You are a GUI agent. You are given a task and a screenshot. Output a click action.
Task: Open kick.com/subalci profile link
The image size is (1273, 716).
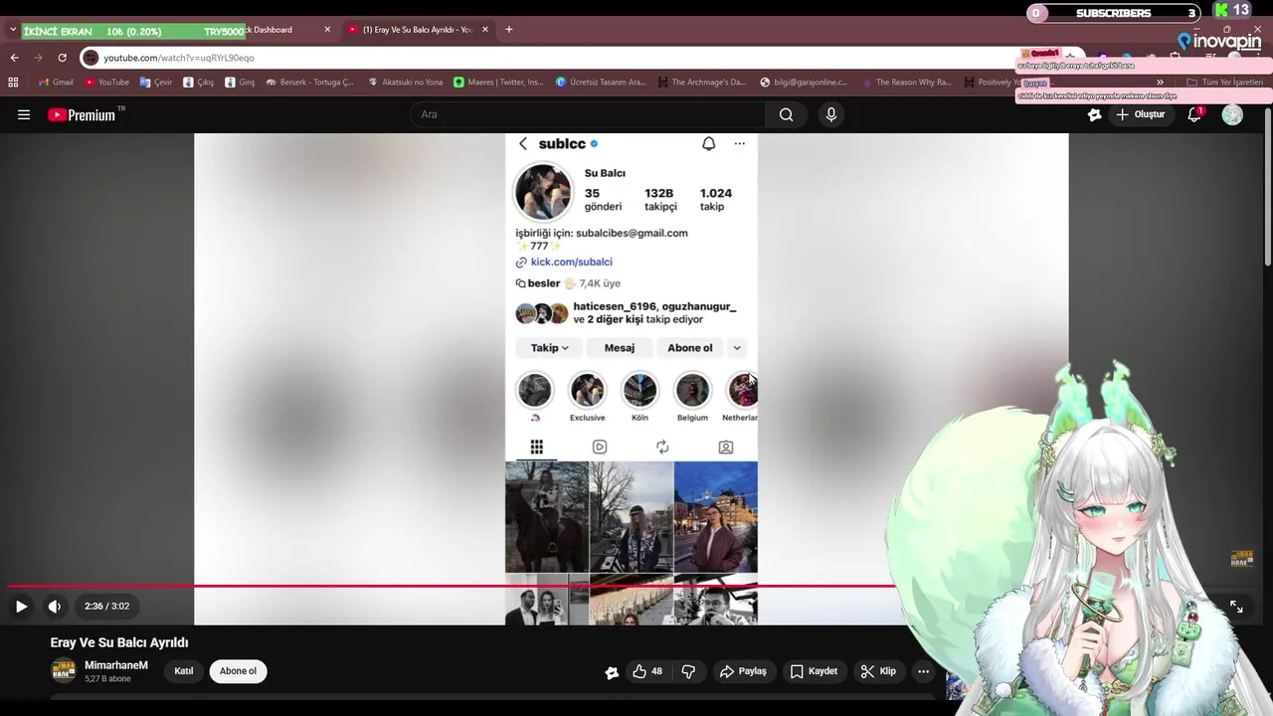click(571, 263)
